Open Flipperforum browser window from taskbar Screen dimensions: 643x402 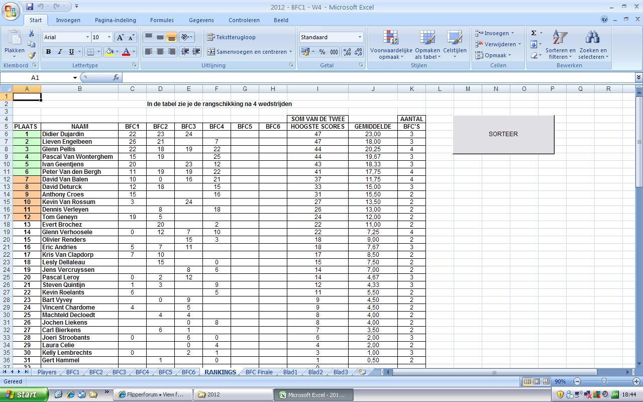[150, 394]
